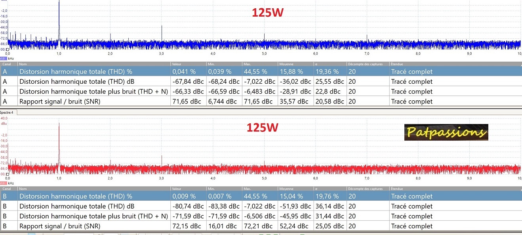
Task: Click Décompte des captures header in channel A table
Action: (x=365, y=64)
